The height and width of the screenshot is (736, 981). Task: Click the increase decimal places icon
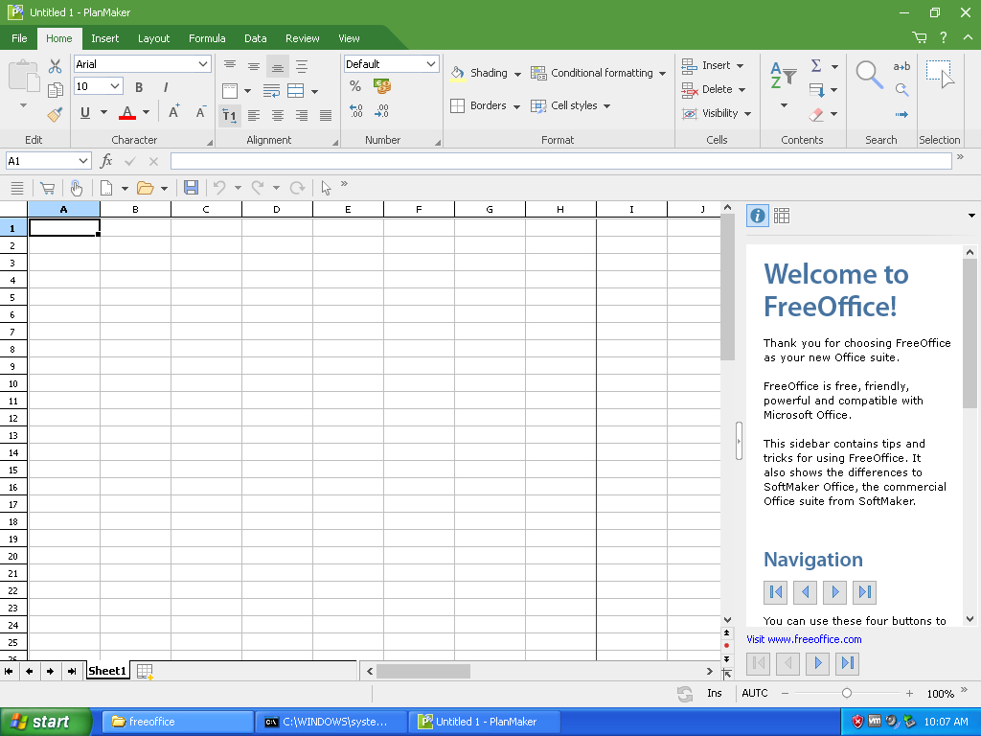click(355, 111)
